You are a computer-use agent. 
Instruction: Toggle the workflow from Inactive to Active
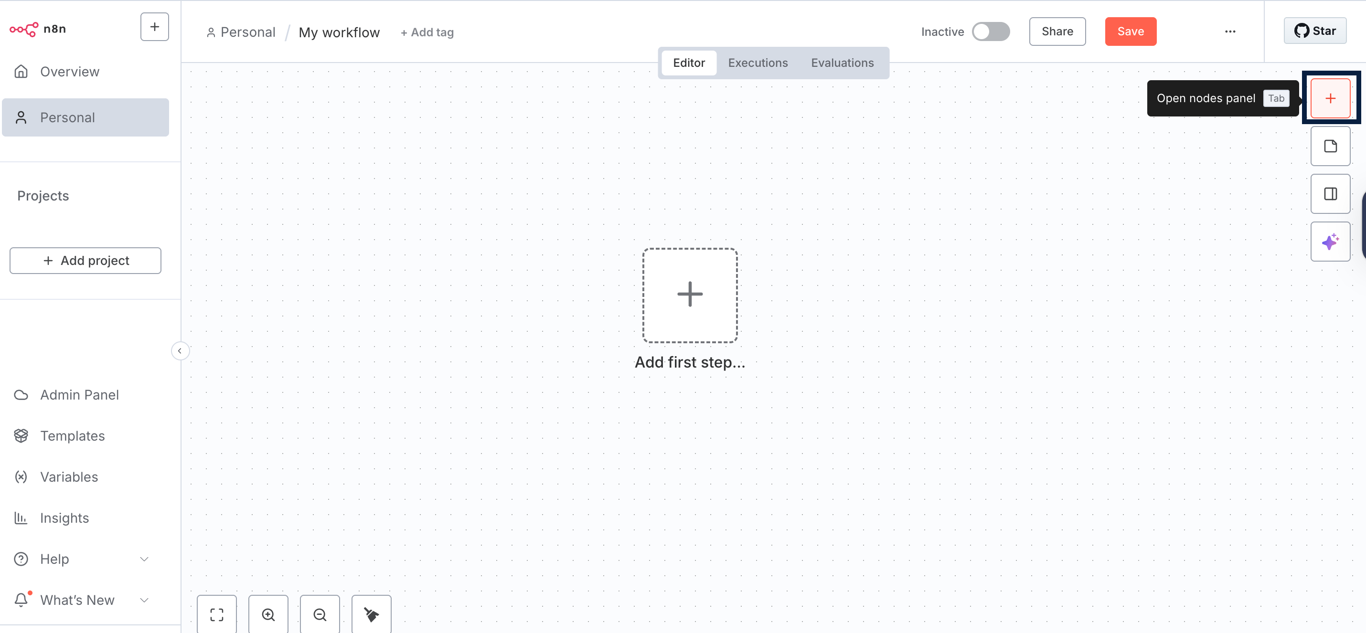(x=991, y=32)
